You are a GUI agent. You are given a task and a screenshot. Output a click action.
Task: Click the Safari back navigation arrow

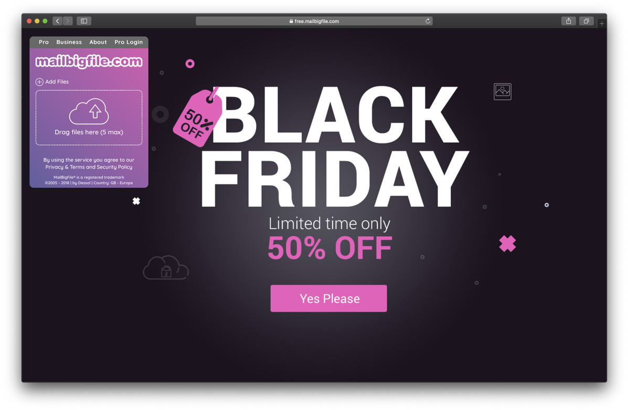[x=58, y=21]
